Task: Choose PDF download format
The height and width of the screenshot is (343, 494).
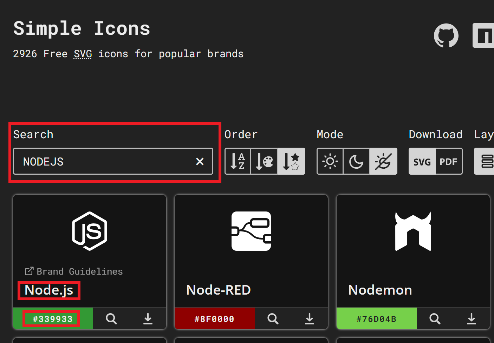Action: (x=449, y=161)
